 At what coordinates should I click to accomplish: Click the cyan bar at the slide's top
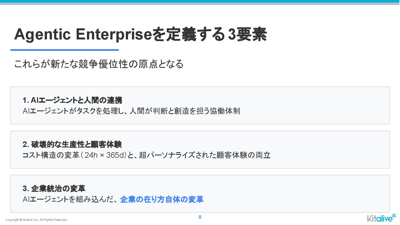pyautogui.click(x=200, y=1)
